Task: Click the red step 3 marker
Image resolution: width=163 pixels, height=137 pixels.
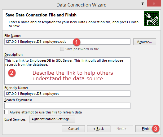Action: coord(156,129)
